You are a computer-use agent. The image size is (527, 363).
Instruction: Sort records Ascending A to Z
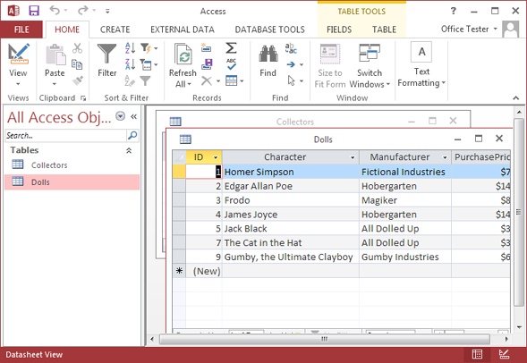pos(130,48)
